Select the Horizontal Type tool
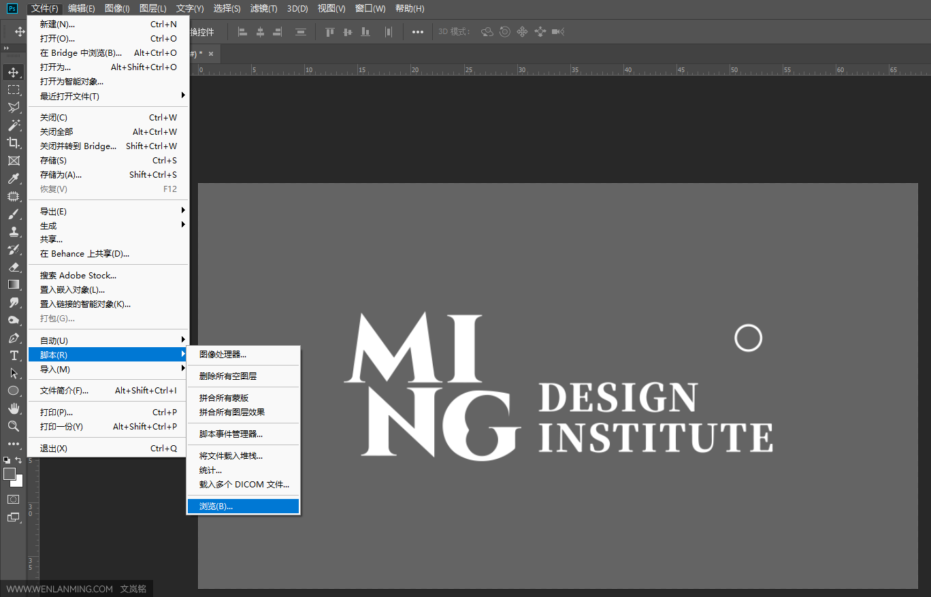The width and height of the screenshot is (931, 597). tap(14, 355)
